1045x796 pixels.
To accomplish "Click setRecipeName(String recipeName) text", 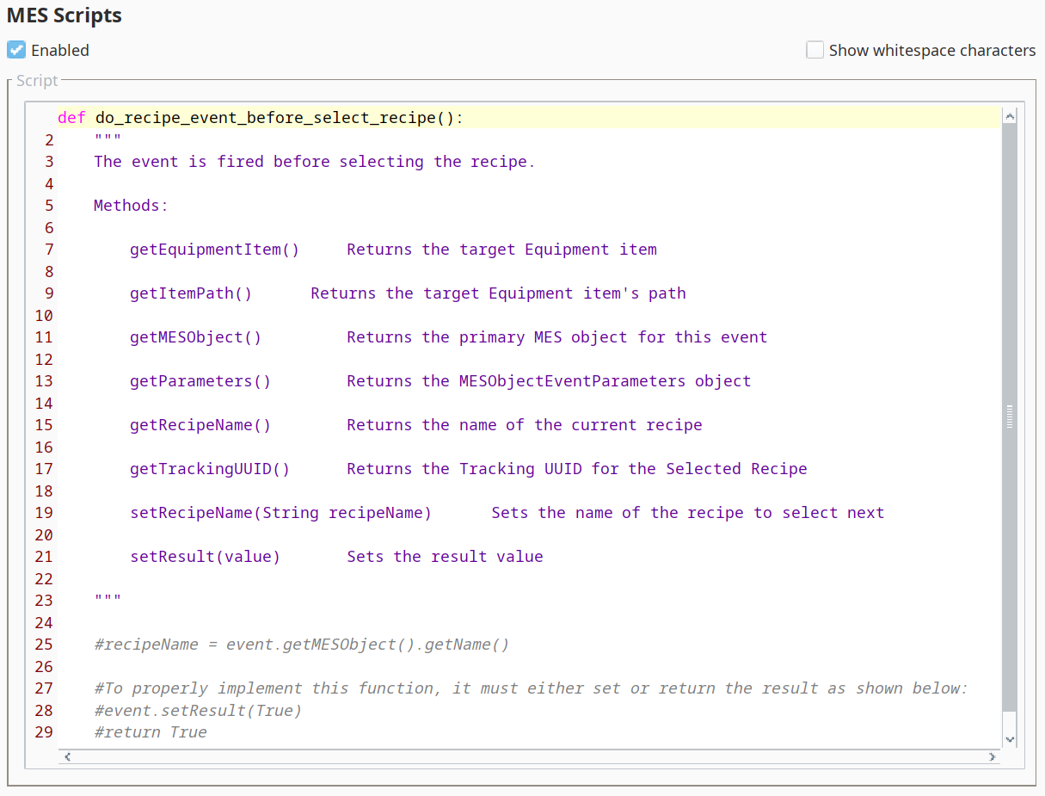I will point(280,513).
